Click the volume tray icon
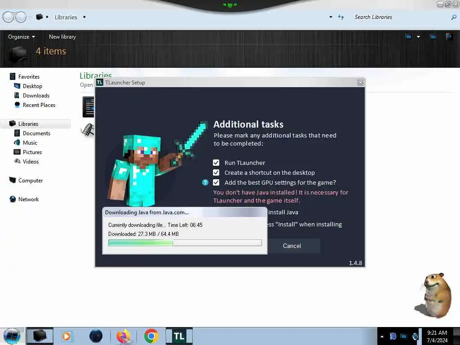 click(415, 336)
